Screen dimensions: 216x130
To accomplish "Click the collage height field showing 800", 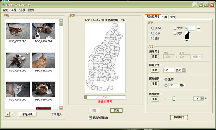I will click(x=185, y=57).
